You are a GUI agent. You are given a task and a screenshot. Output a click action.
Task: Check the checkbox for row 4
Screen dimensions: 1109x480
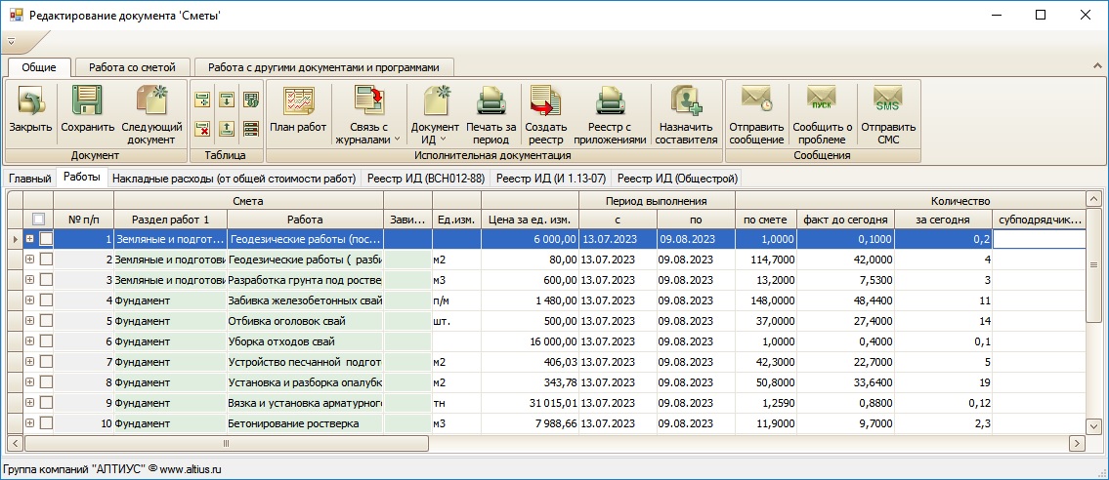[x=46, y=300]
